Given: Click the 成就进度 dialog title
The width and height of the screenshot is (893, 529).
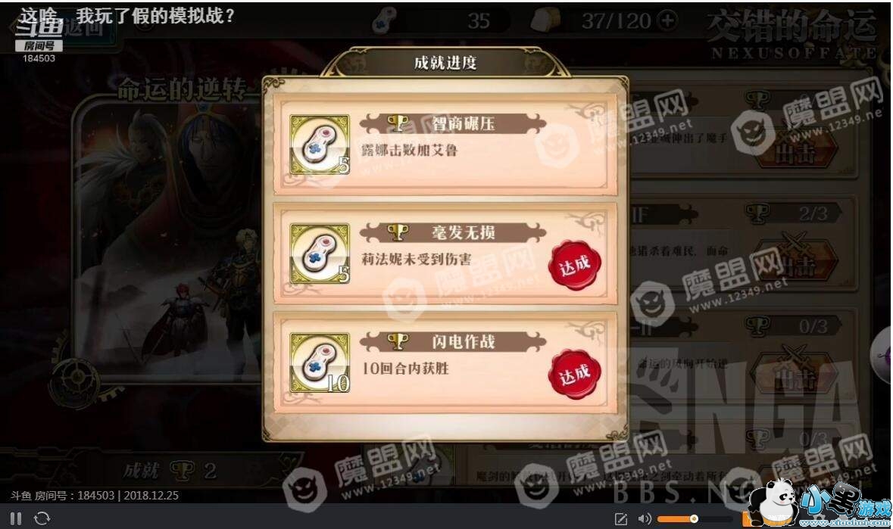Looking at the screenshot, I should point(445,63).
